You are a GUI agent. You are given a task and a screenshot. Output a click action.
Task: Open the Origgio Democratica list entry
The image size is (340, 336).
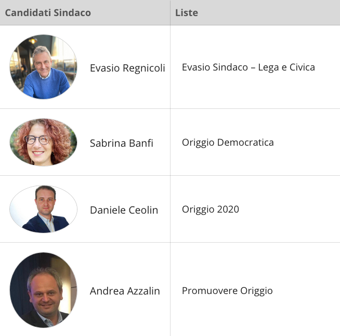pyautogui.click(x=228, y=143)
